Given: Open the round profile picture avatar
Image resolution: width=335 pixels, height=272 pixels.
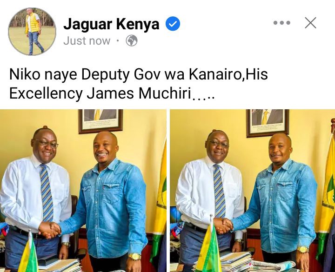Looking at the screenshot, I should tap(32, 32).
